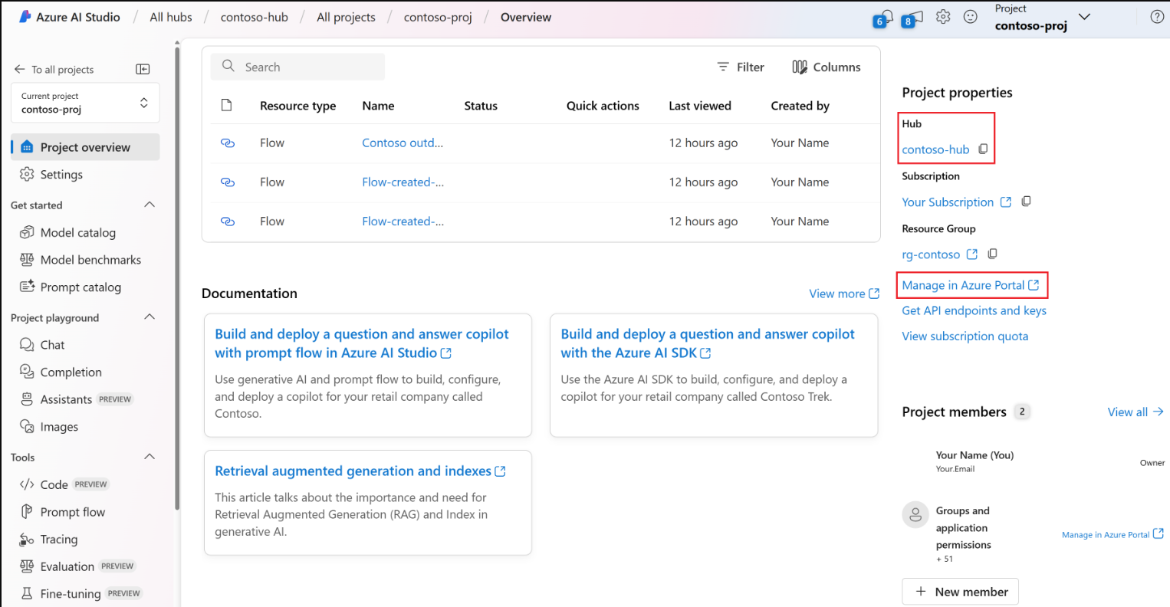Click the file icon in table header

pyautogui.click(x=226, y=105)
